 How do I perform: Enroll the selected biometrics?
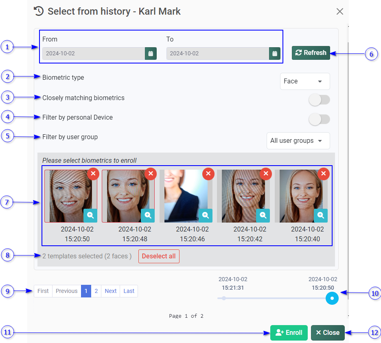coord(289,332)
